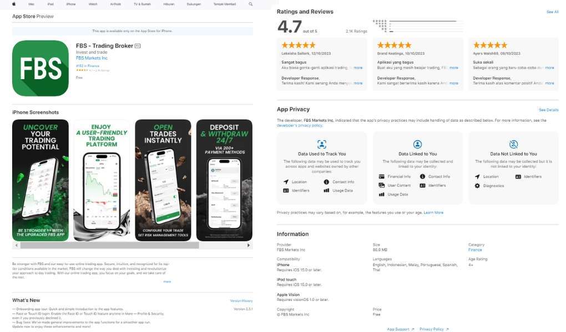The image size is (566, 332).
Task: Open the search magnifier icon in the top navigation
Action: [250, 4]
